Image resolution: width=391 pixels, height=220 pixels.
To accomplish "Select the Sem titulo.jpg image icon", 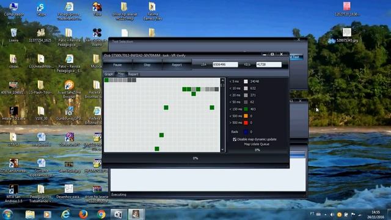I will pos(69,167).
